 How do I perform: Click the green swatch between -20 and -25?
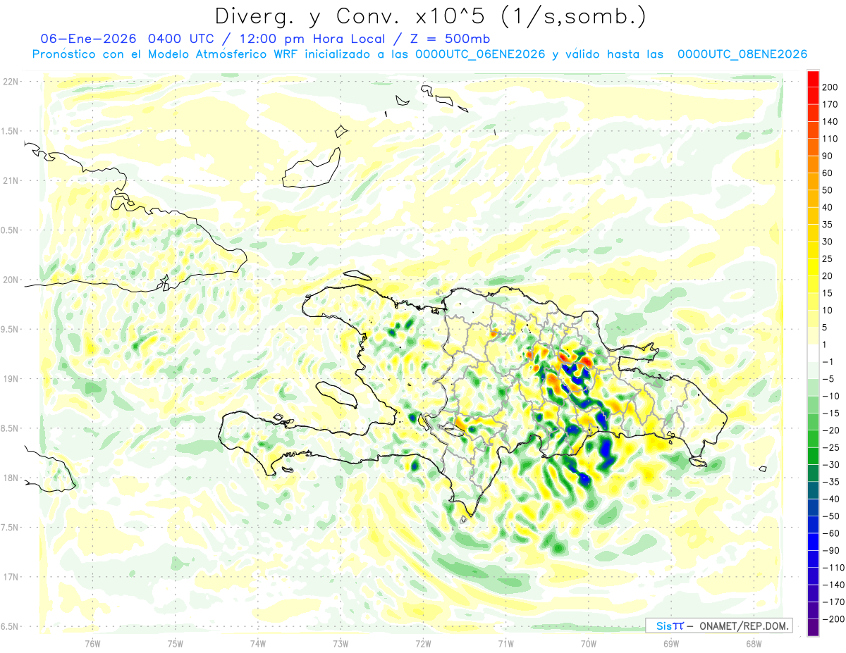tap(813, 439)
